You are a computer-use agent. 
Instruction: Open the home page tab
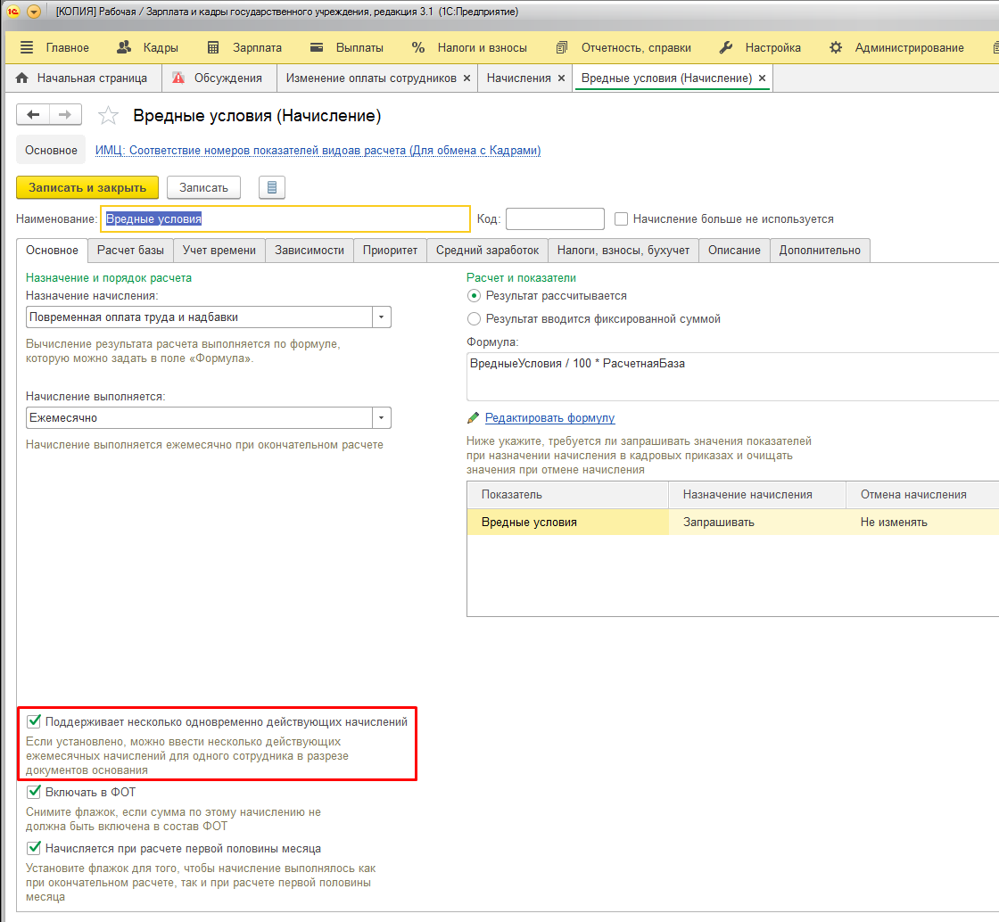82,78
